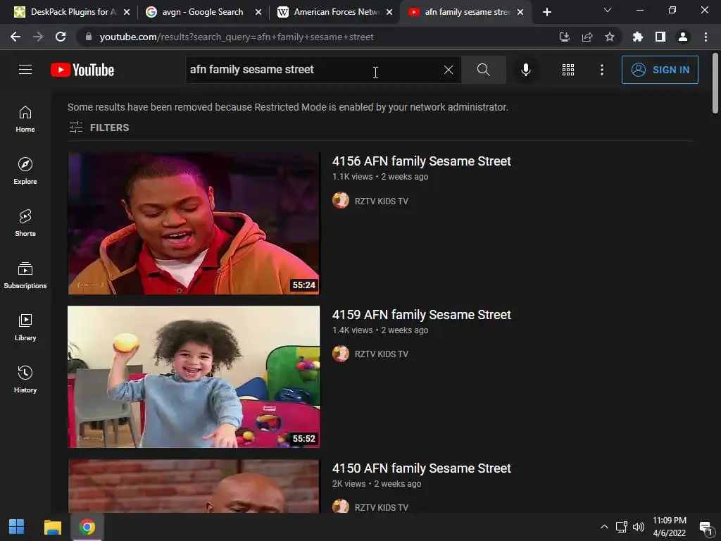Close the DeskPack Plugins tab
The image size is (721, 541).
pyautogui.click(x=127, y=12)
